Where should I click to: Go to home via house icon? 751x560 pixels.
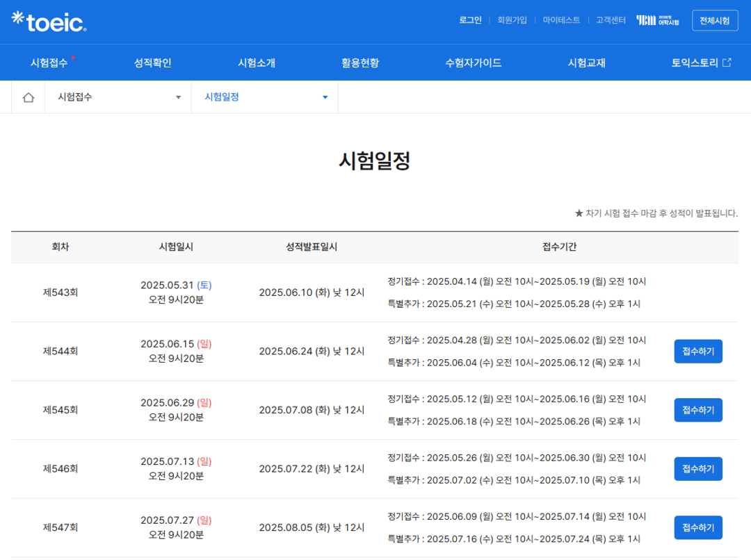coord(28,97)
